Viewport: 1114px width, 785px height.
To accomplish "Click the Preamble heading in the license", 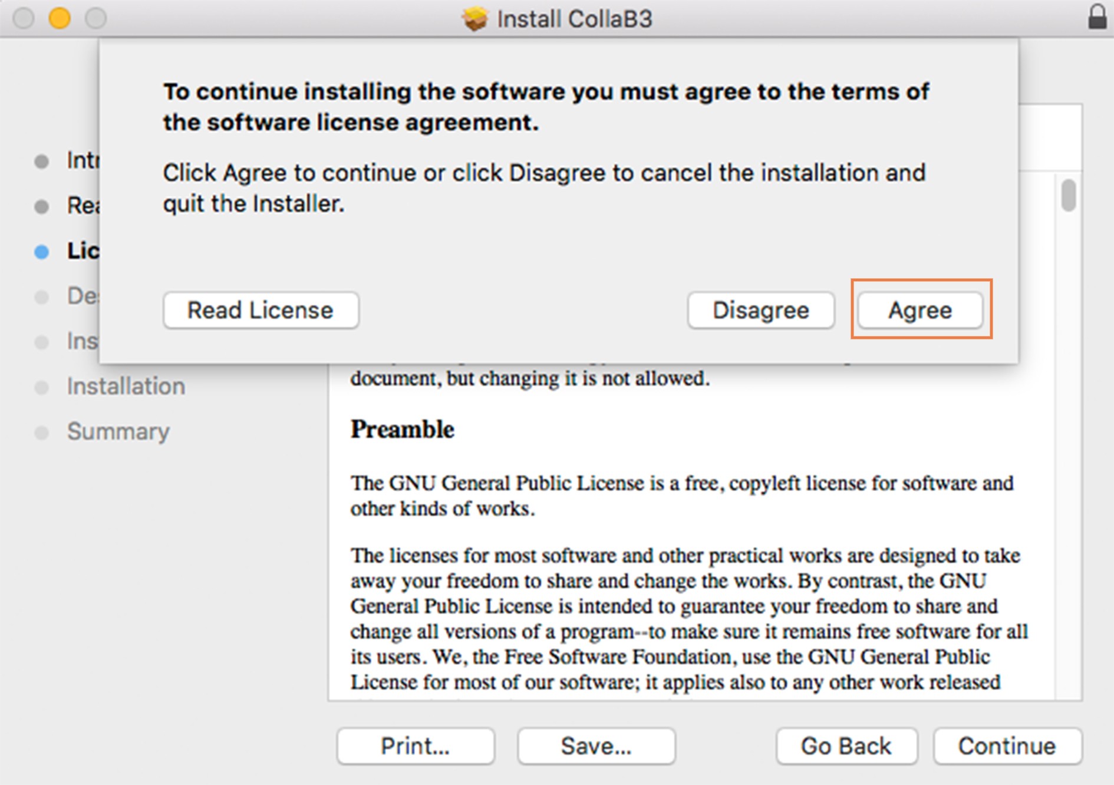I will point(402,429).
